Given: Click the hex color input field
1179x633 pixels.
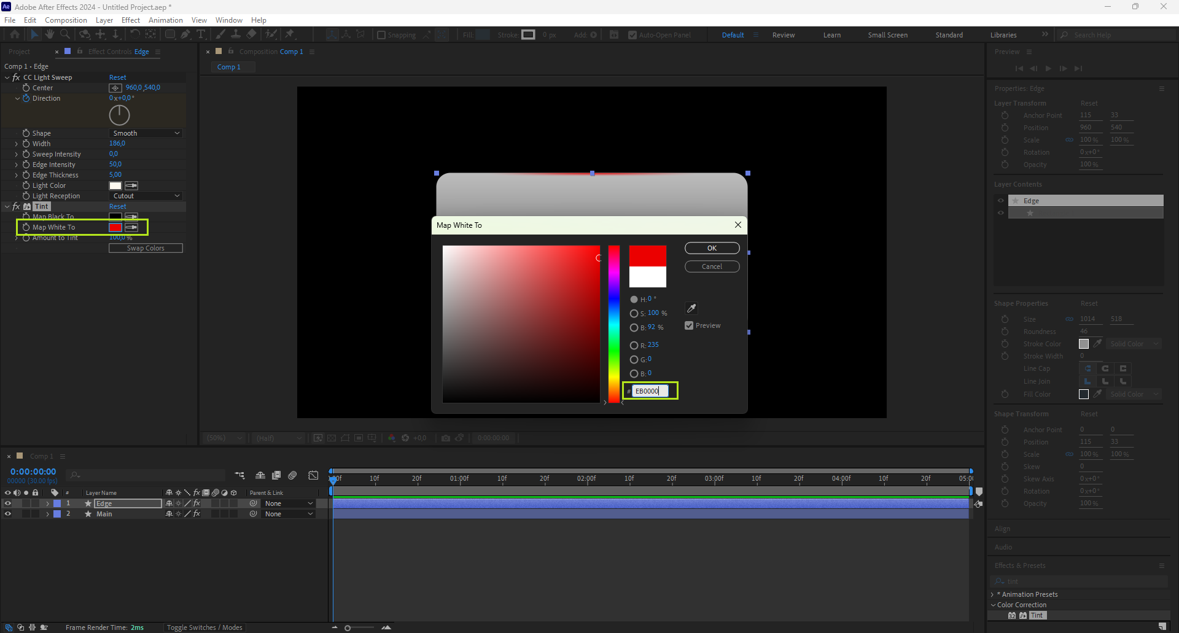Looking at the screenshot, I should [650, 391].
